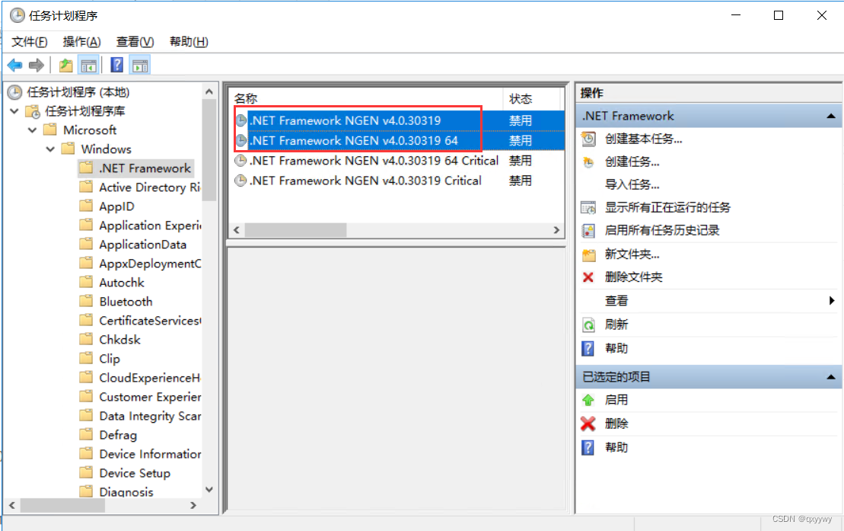
Task: Select the ApplicationData folder in tree
Action: click(142, 245)
